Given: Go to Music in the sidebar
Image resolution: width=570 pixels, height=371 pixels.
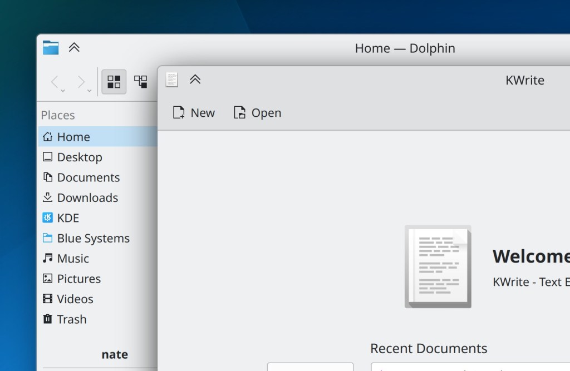Looking at the screenshot, I should point(72,259).
